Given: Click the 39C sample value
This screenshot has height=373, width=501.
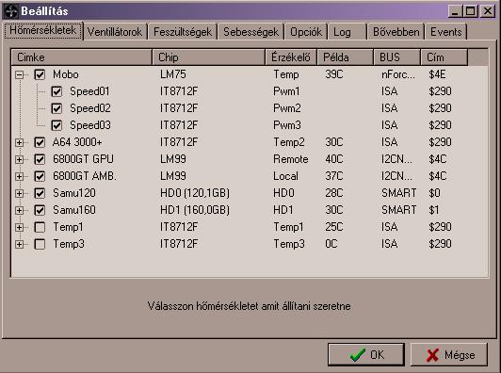Looking at the screenshot, I should 334,74.
